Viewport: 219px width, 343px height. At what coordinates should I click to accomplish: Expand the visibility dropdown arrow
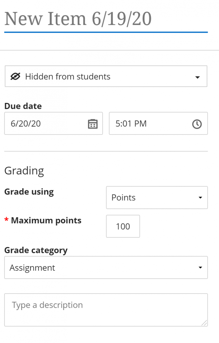(197, 77)
